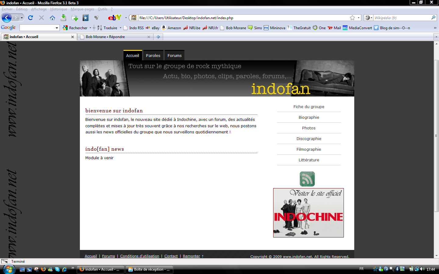The image size is (439, 274).
Task: Open the Filmographie sidebar link
Action: (x=309, y=149)
